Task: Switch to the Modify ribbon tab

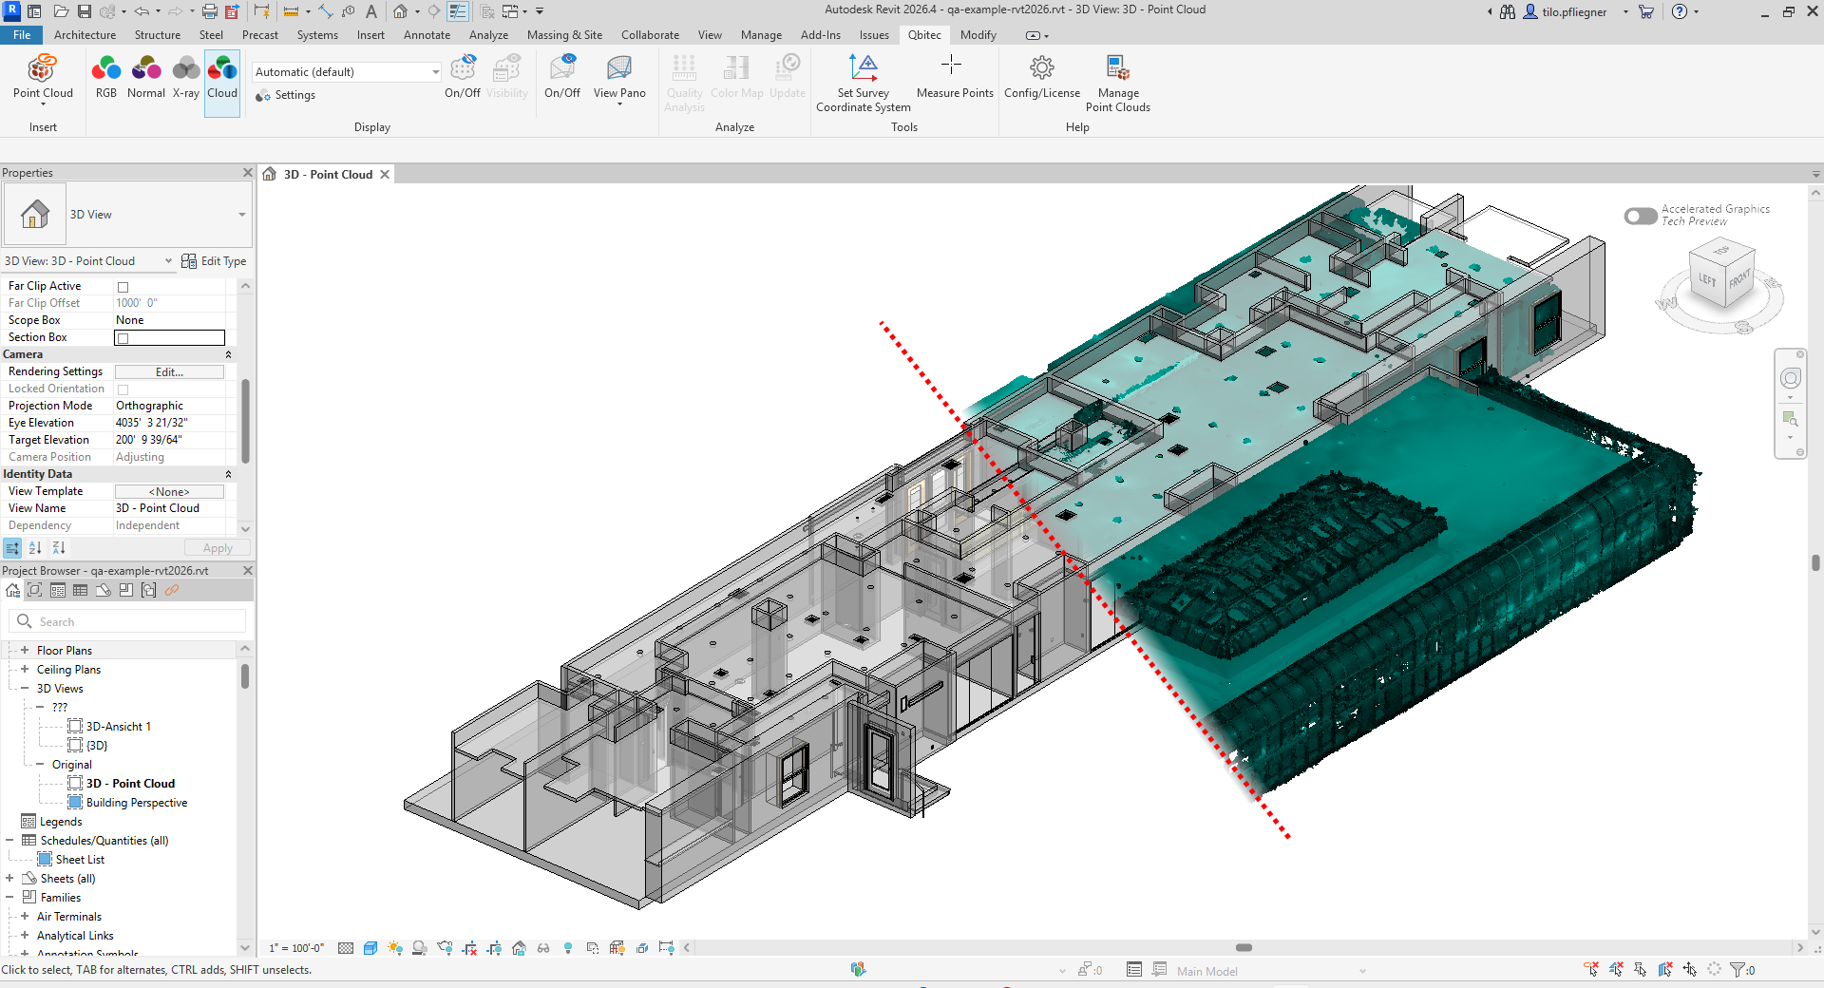Action: 978,35
